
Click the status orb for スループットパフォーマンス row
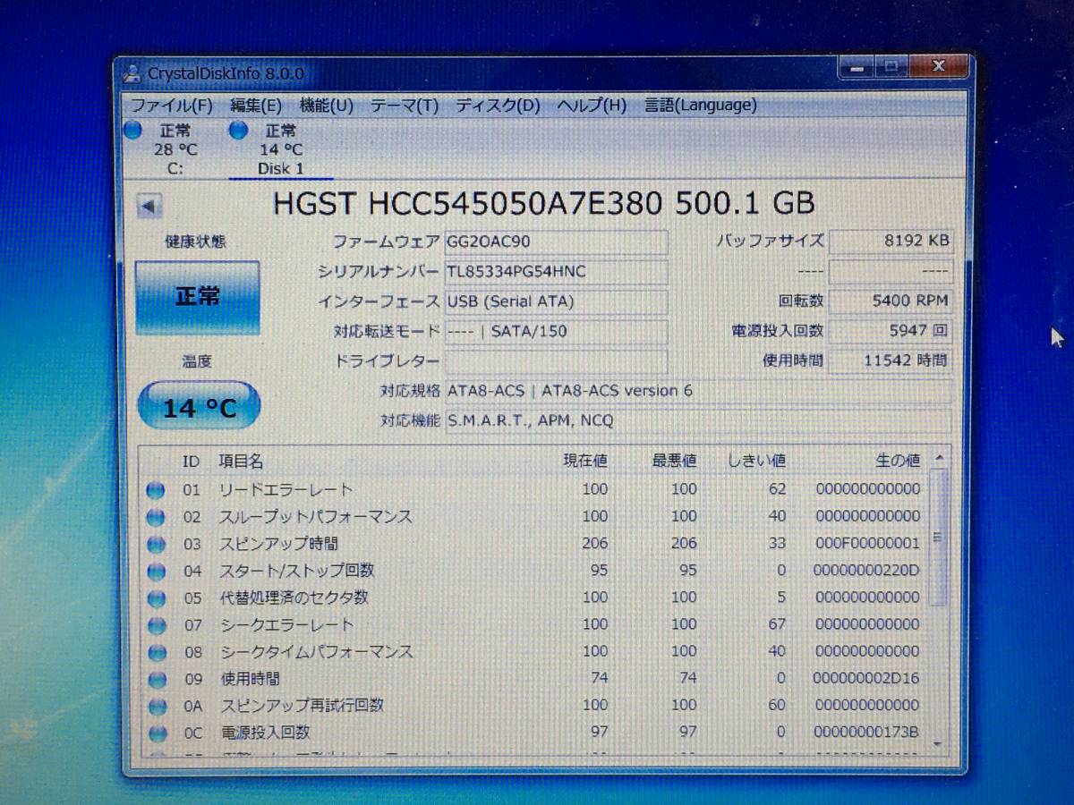coord(157,516)
